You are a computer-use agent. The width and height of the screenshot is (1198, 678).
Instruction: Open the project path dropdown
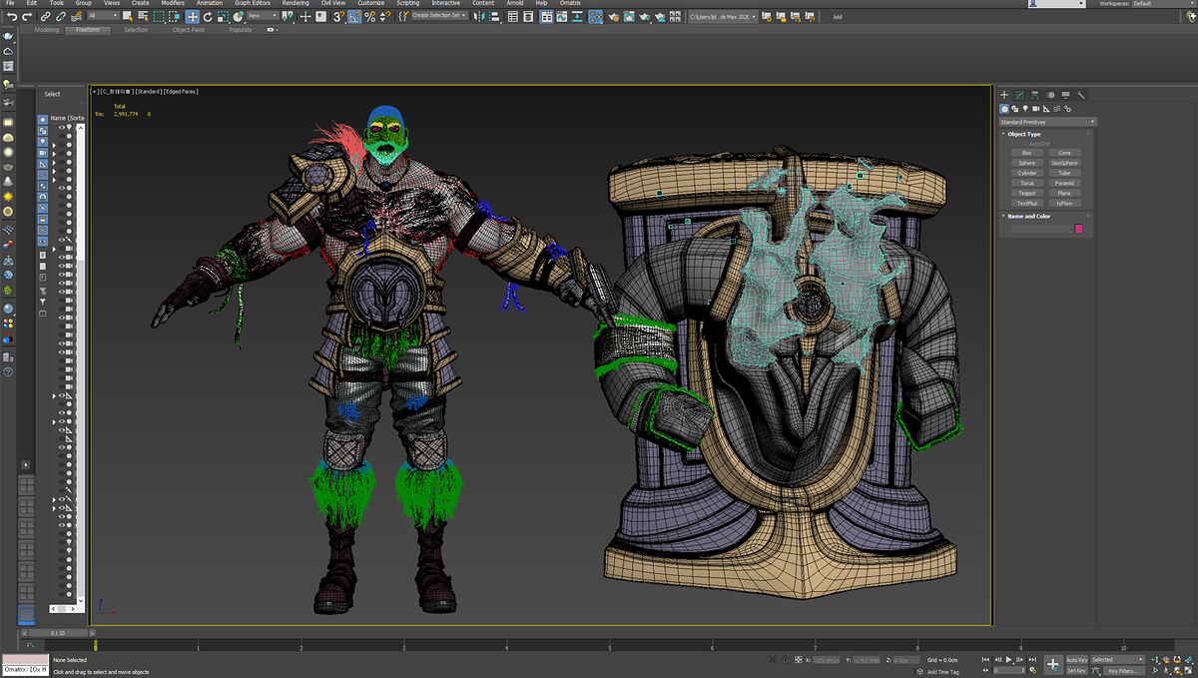coord(723,16)
